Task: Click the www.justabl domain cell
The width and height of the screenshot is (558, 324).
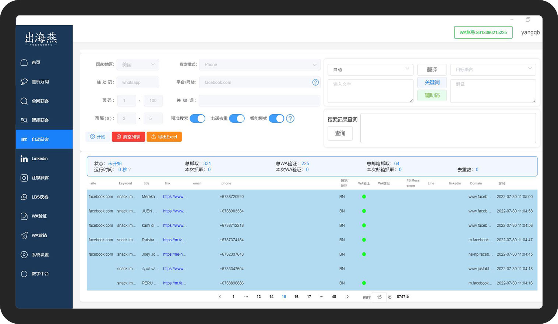Action: (x=480, y=269)
